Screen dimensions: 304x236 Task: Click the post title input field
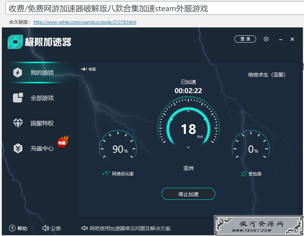(155, 8)
